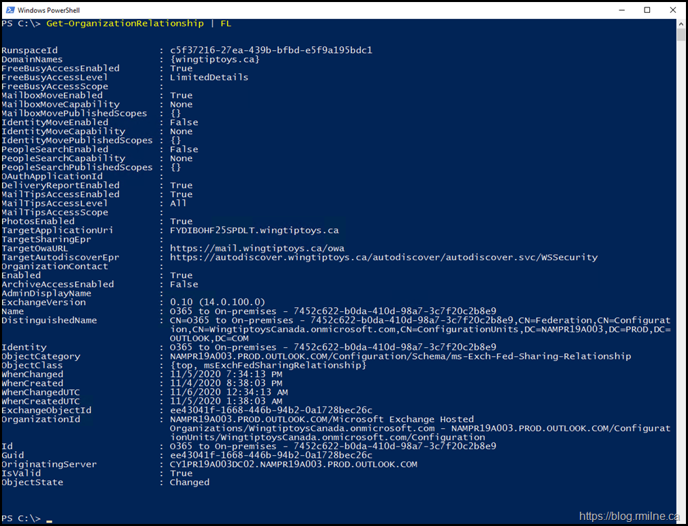The height and width of the screenshot is (526, 688).
Task: Click the vertical scrollbar thumb
Action: [x=681, y=35]
